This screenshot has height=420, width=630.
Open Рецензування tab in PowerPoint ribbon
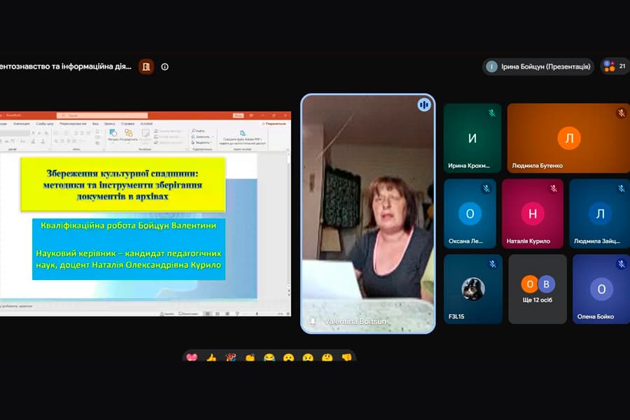click(73, 124)
